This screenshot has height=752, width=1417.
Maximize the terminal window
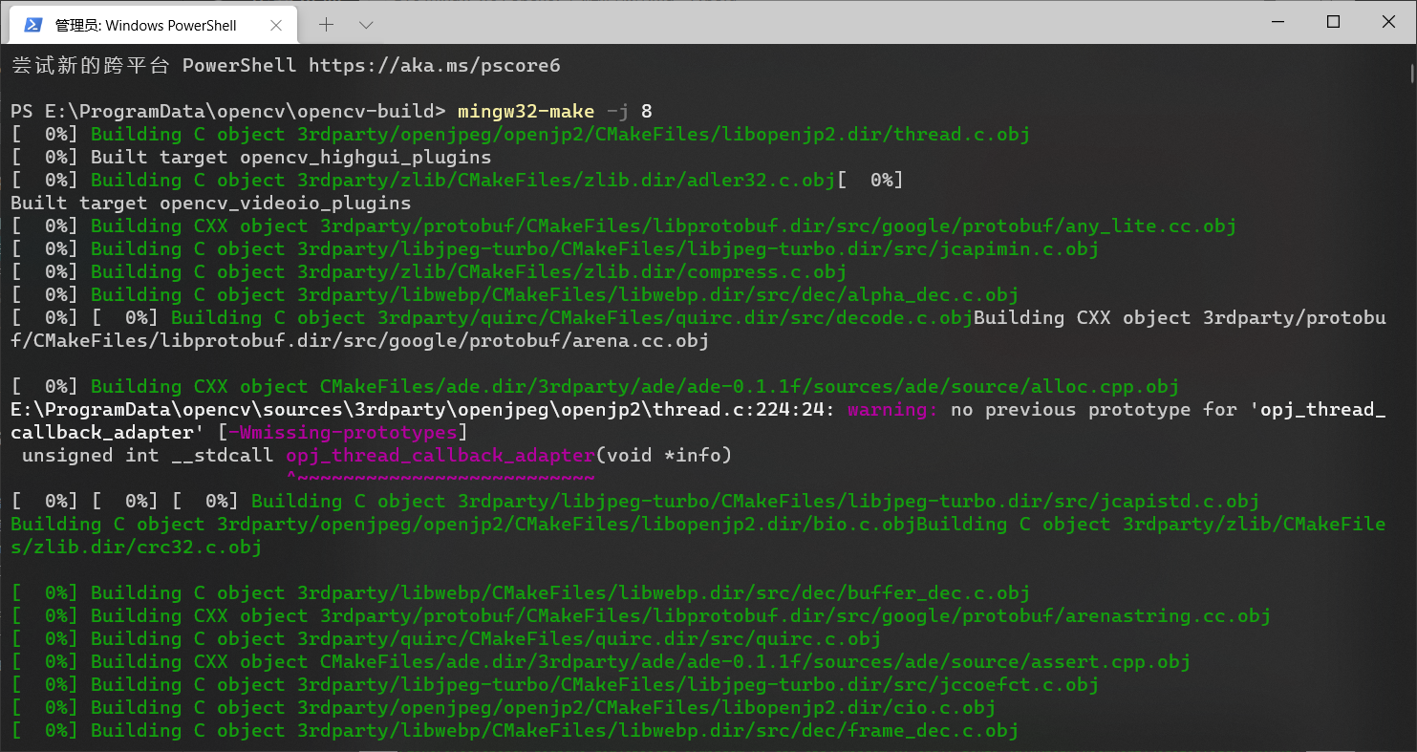point(1333,21)
